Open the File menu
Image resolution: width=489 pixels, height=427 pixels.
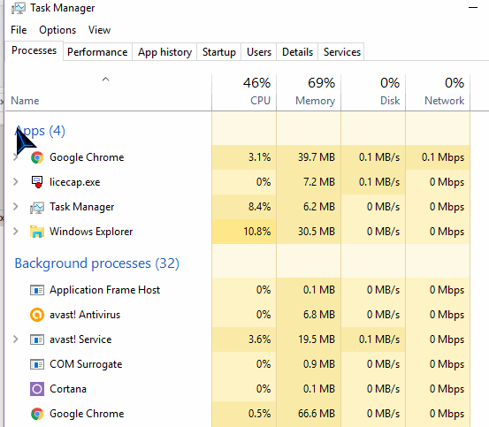coord(19,30)
